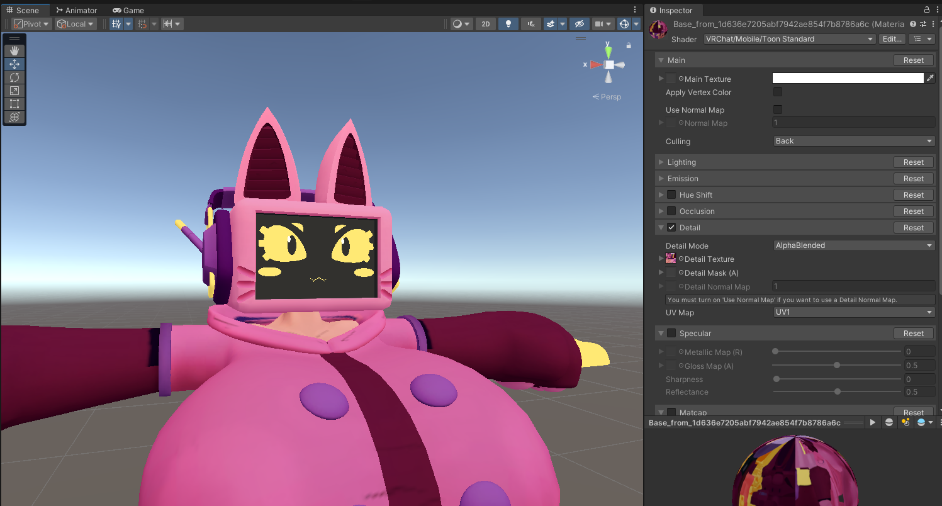The height and width of the screenshot is (506, 942).
Task: Toggle scene audio mute
Action: coord(532,24)
